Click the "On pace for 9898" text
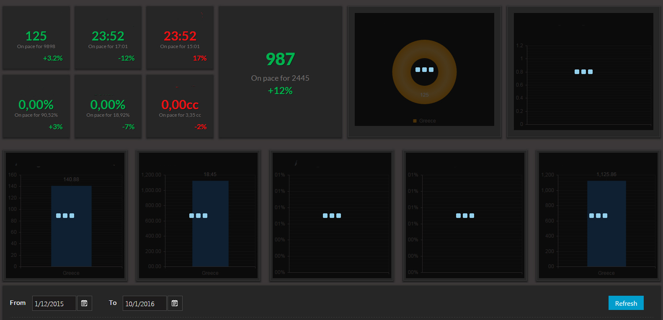 [36, 46]
